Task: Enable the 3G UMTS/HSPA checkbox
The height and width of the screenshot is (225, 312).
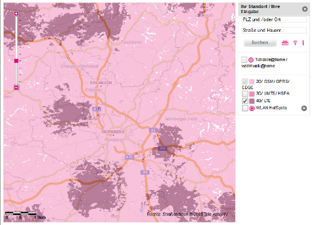Action: click(x=245, y=93)
